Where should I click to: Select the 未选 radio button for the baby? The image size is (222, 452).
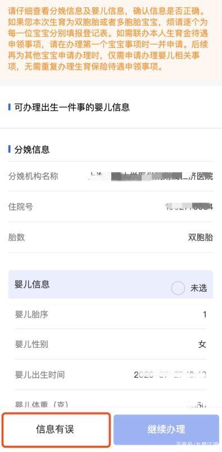point(178,288)
